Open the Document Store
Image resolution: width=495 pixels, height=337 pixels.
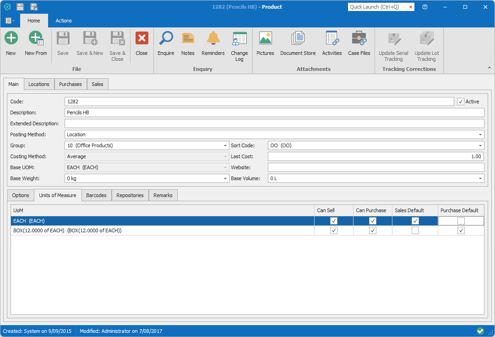tap(298, 38)
